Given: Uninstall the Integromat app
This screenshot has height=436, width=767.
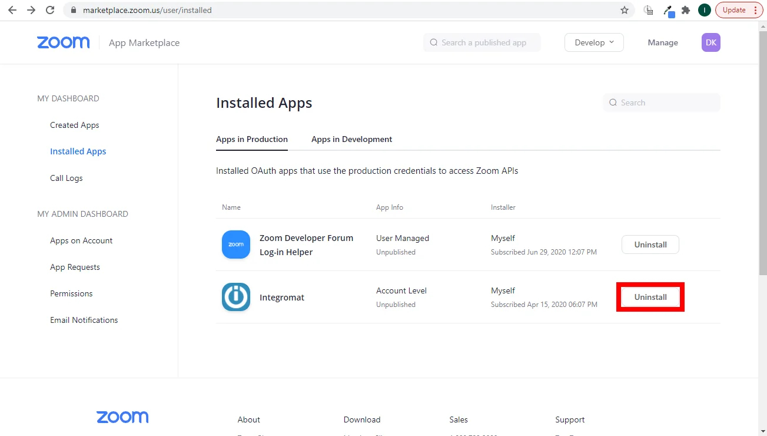Looking at the screenshot, I should [x=650, y=297].
